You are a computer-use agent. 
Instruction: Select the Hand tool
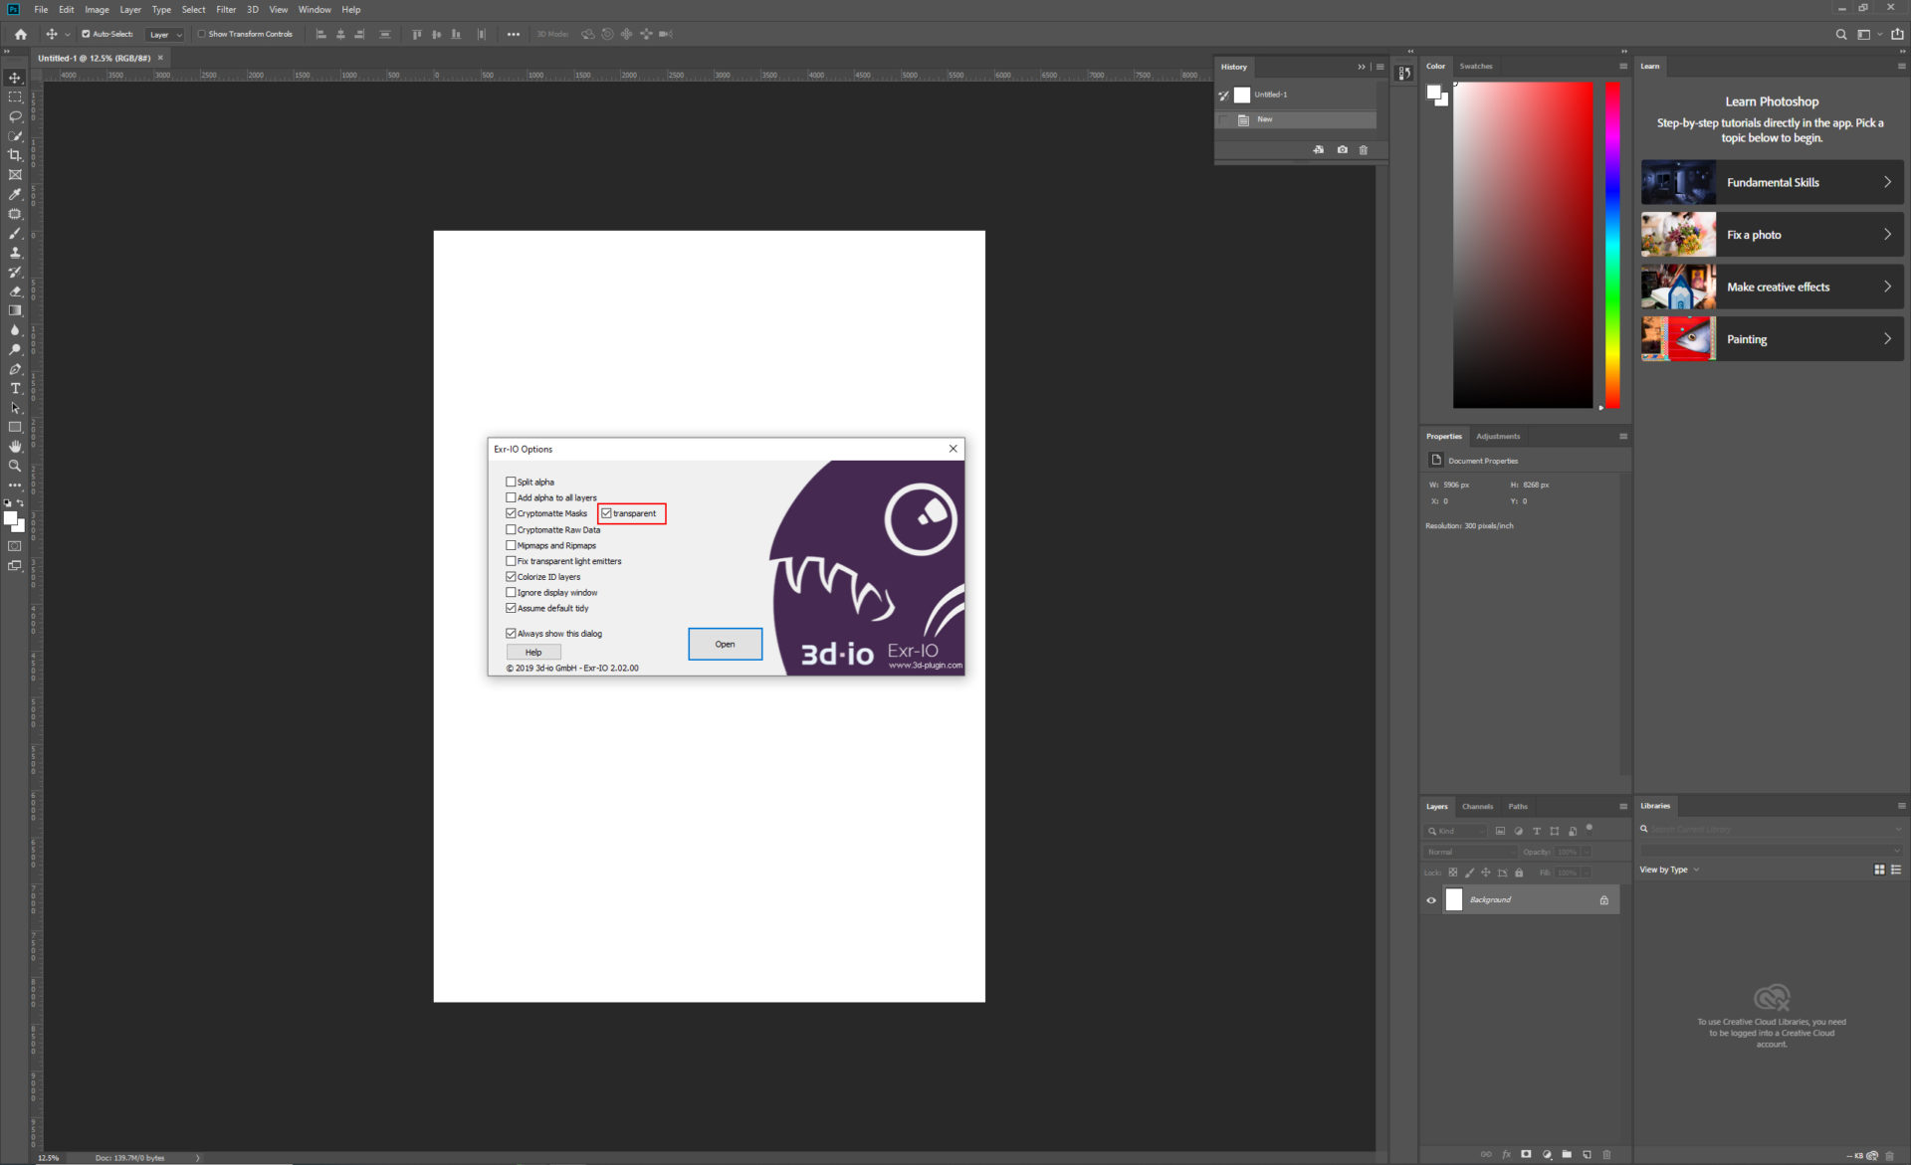[x=15, y=447]
